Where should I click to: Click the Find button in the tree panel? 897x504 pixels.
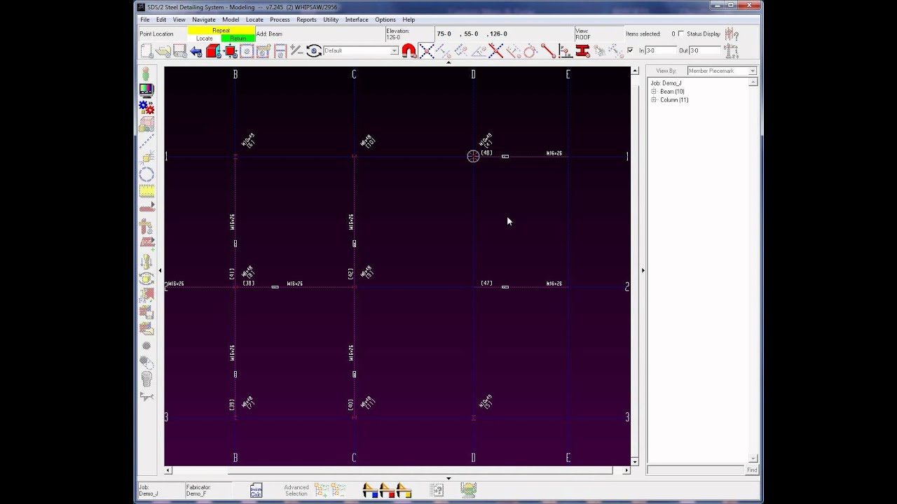coord(751,470)
